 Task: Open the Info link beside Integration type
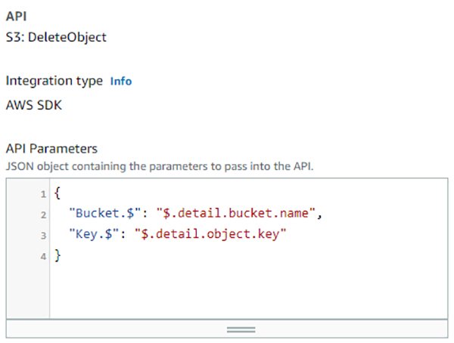(121, 81)
